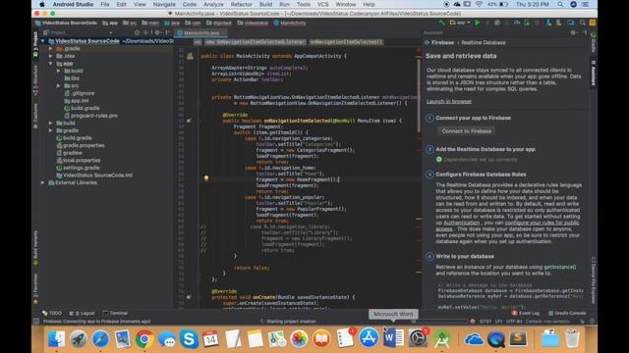The image size is (629, 353).
Task: Open the Tools menu
Action: pos(304,4)
